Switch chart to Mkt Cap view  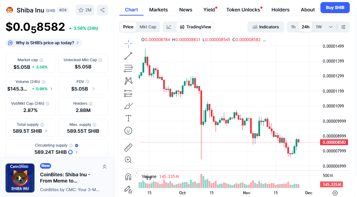[x=148, y=27]
